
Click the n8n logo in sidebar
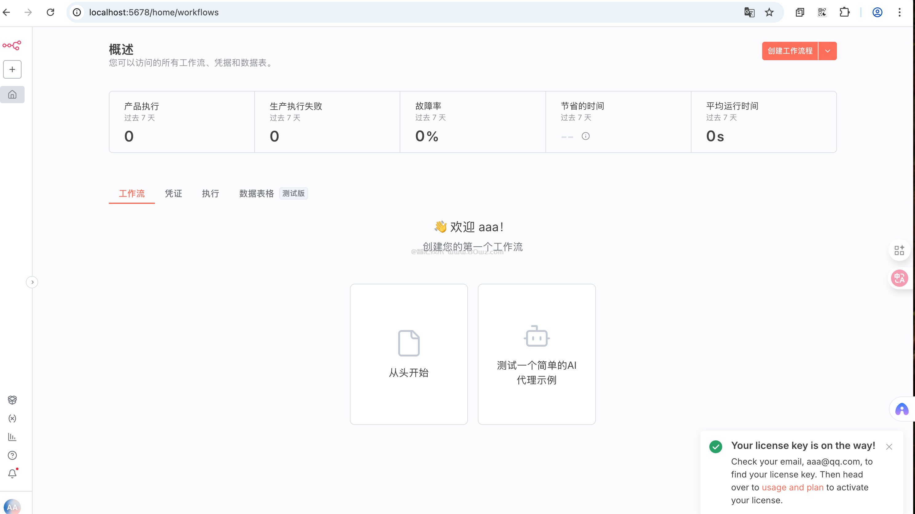coord(12,45)
